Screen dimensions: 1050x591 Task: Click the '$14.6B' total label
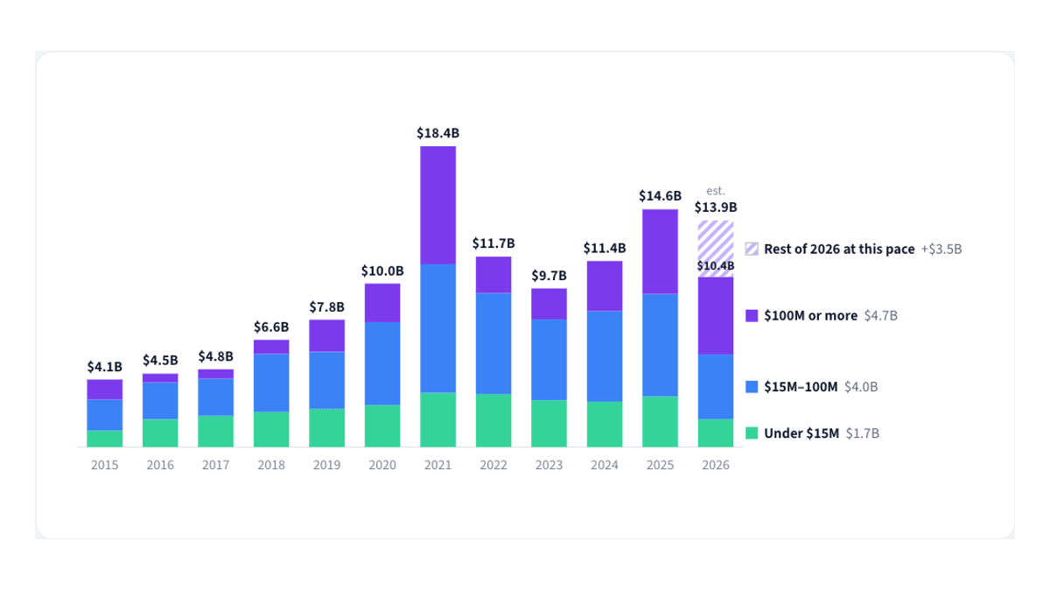coord(660,196)
